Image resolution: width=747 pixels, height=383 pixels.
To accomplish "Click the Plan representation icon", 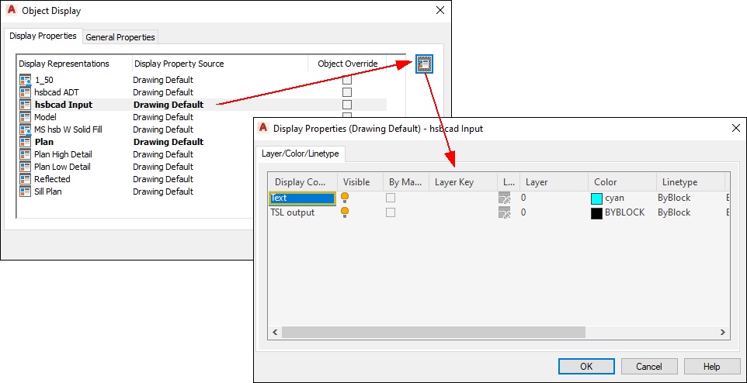I will 26,142.
